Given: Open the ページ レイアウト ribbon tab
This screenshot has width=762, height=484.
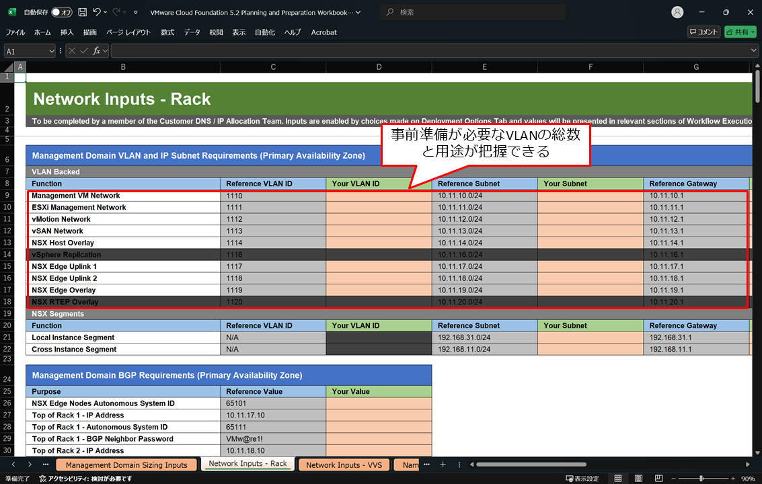Looking at the screenshot, I should coord(128,32).
